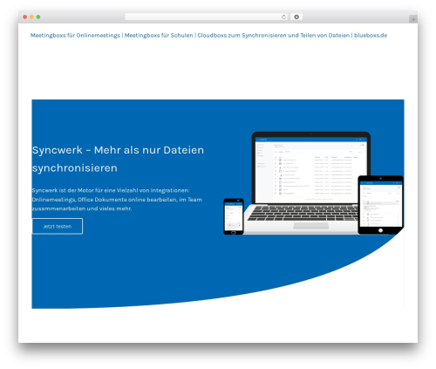Minimize window with yellow traffic light
Screen dimensions: 436x369
click(31, 17)
